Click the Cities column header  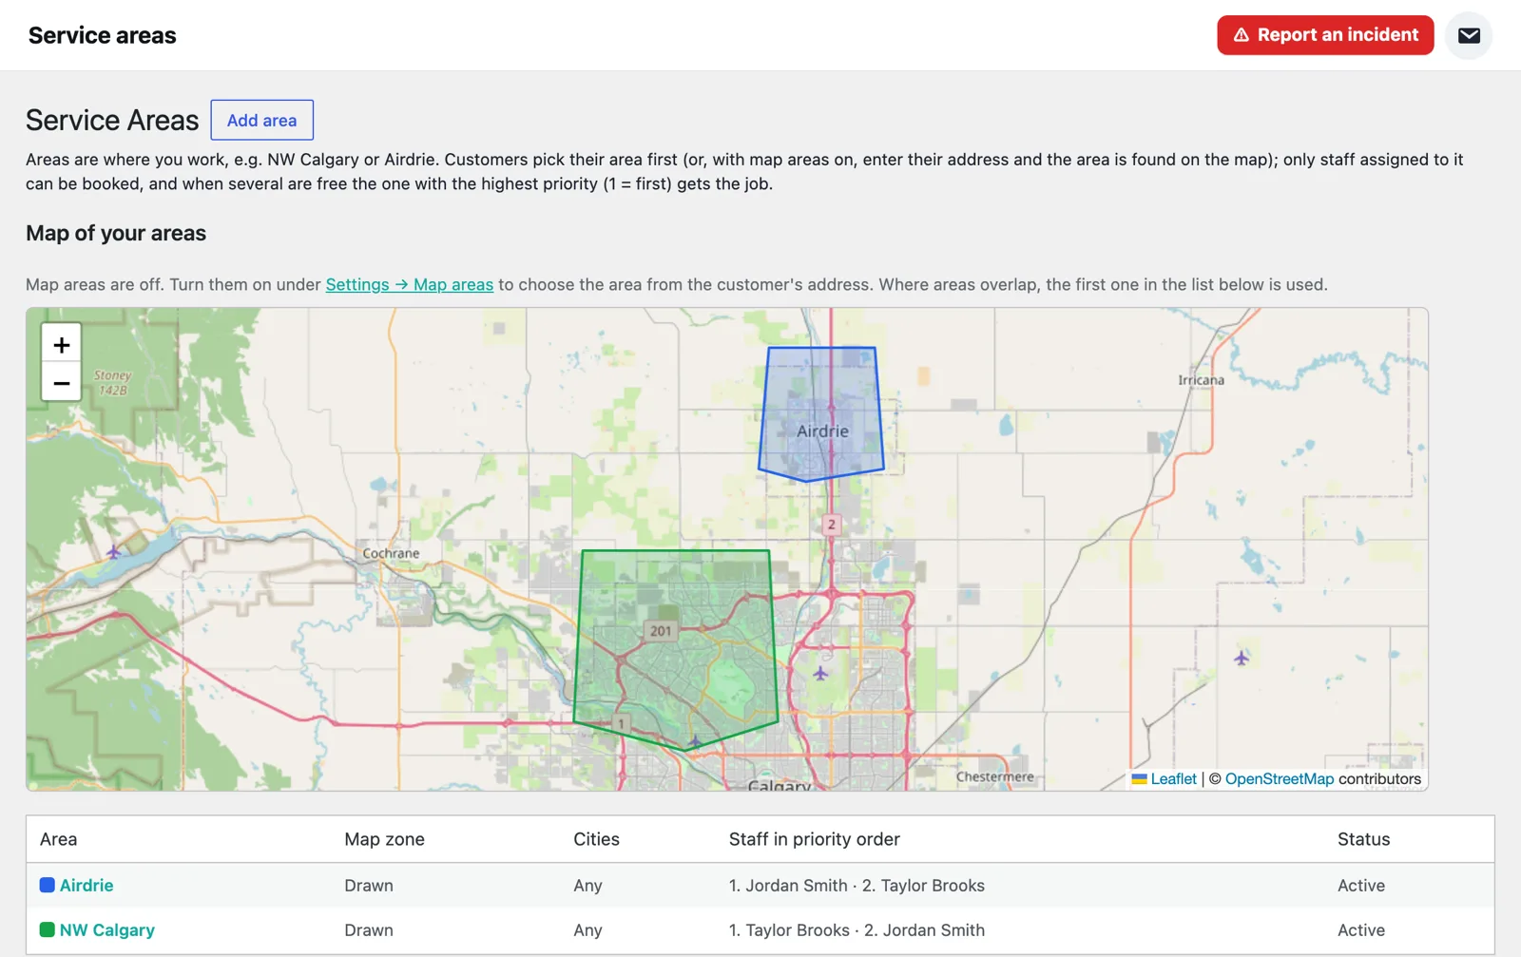(x=596, y=839)
